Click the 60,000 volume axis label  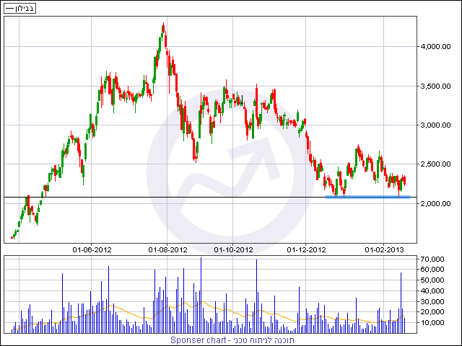[x=433, y=269]
